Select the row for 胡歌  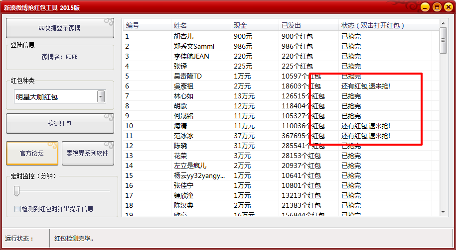(x=281, y=106)
